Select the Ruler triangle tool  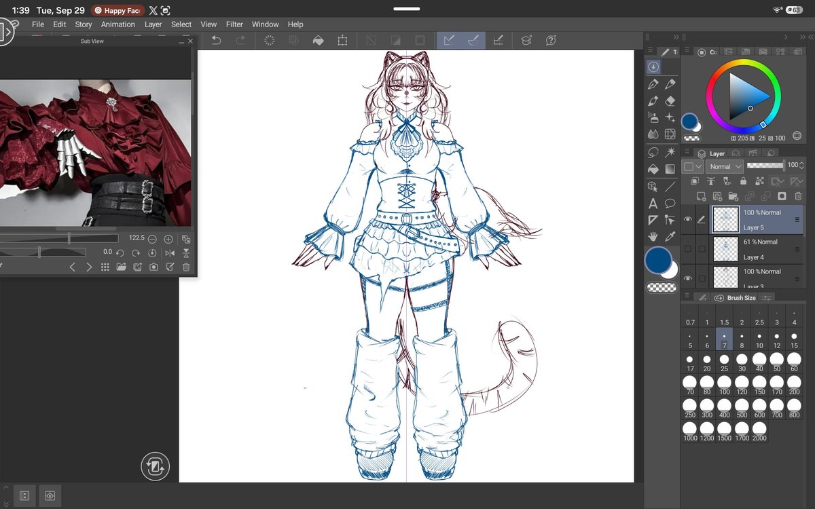pyautogui.click(x=653, y=220)
